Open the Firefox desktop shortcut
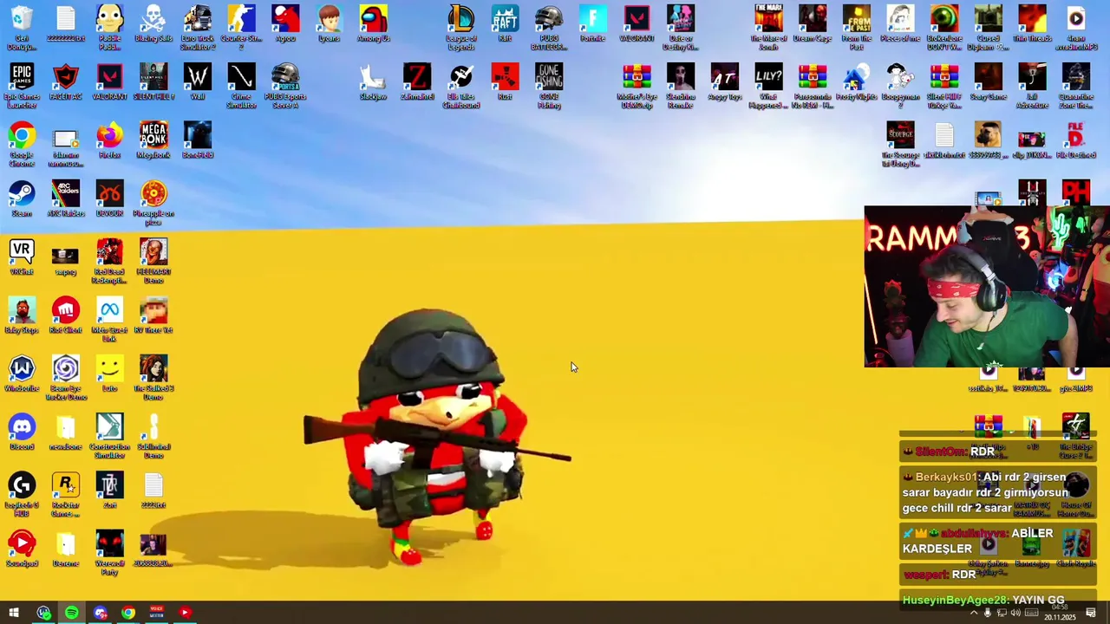Image resolution: width=1110 pixels, height=624 pixels. point(109,140)
